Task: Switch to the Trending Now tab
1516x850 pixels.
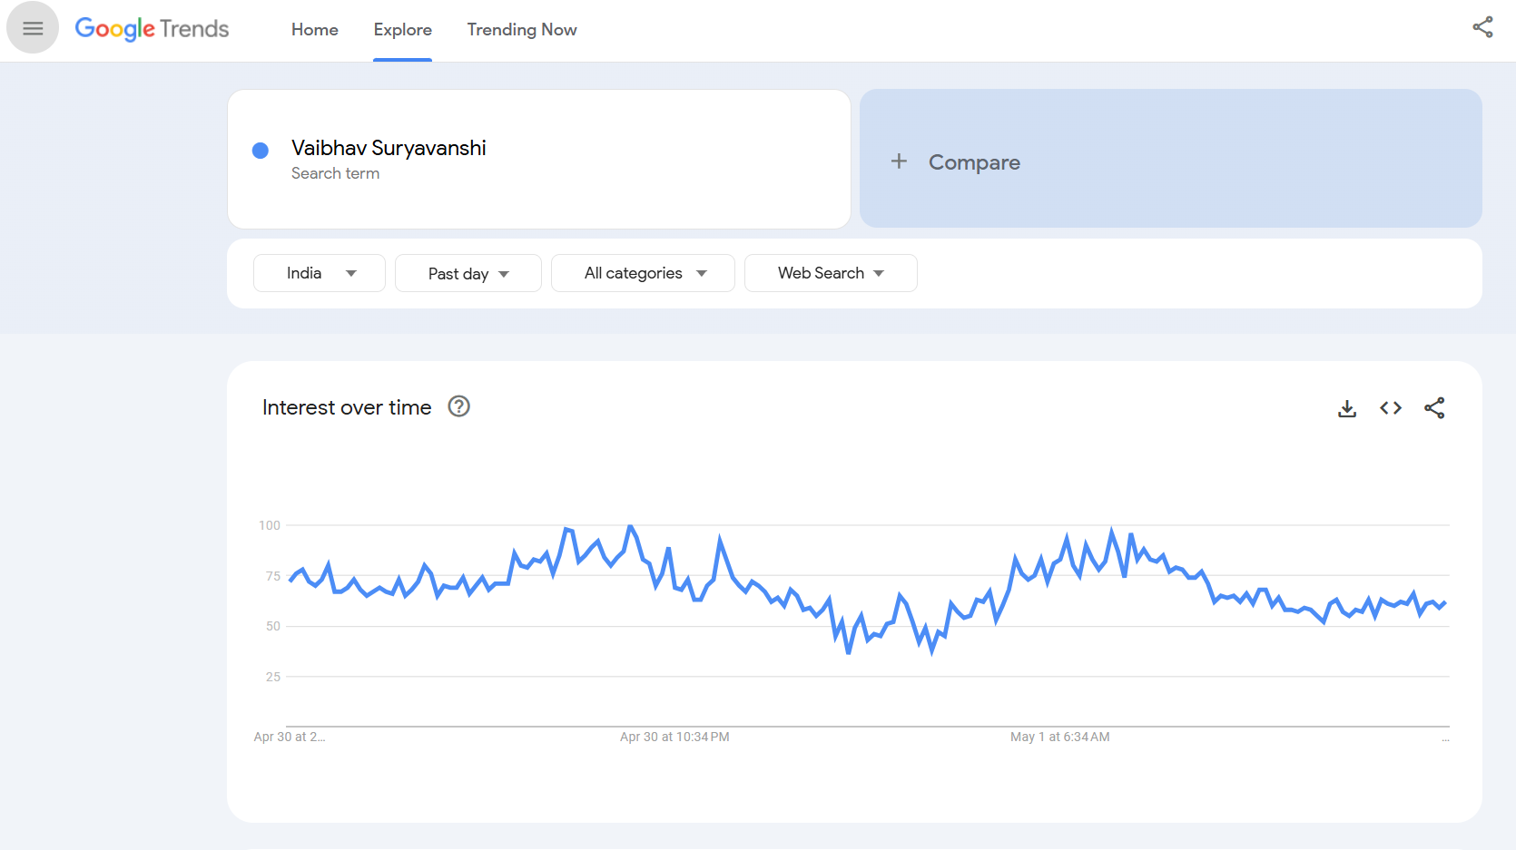Action: (522, 30)
